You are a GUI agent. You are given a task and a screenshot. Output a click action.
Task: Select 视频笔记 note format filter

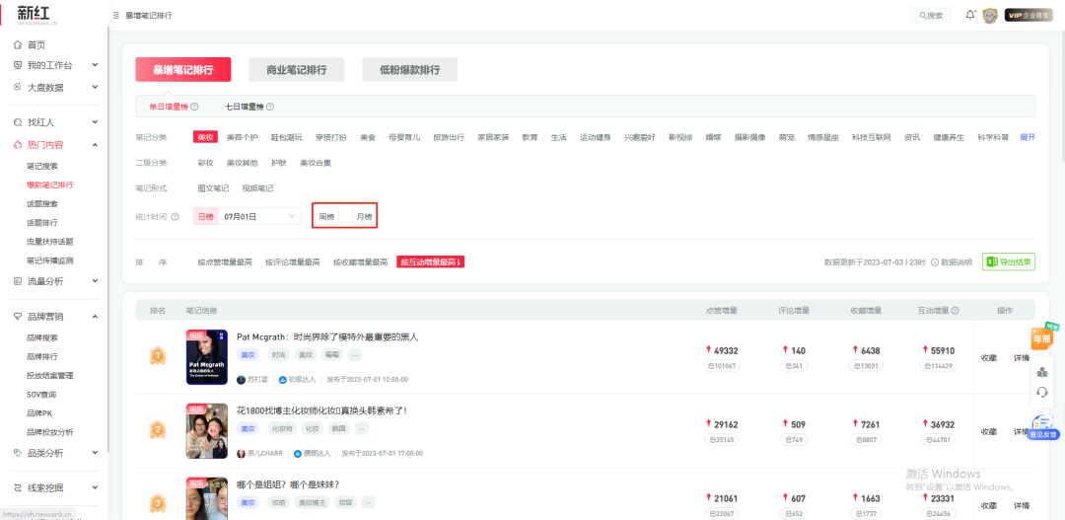257,188
